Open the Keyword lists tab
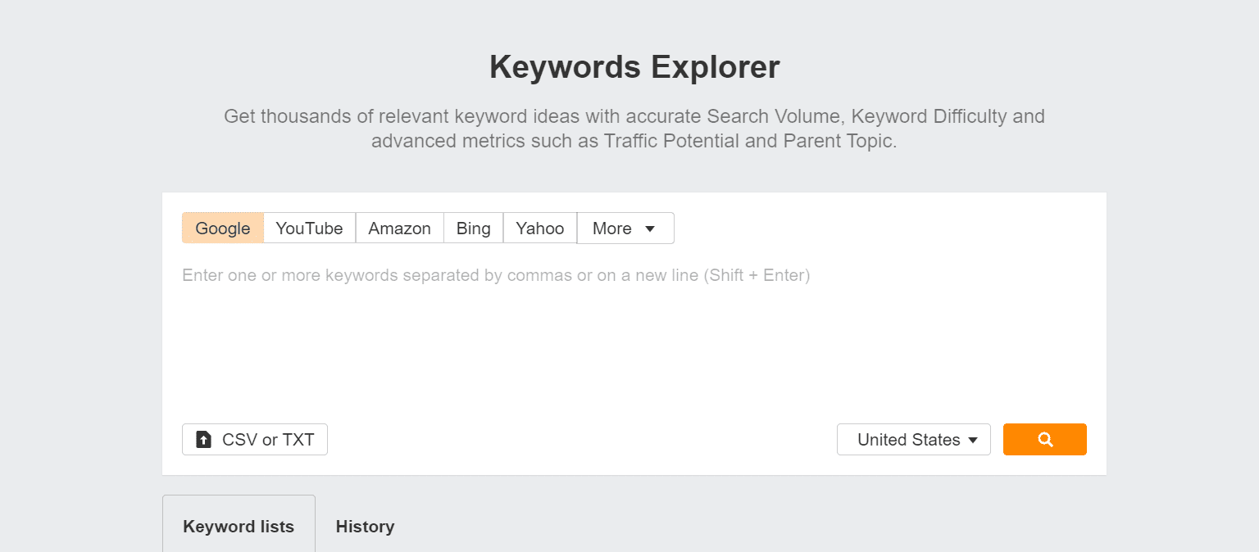Screen dimensions: 1259x552 coord(239,526)
